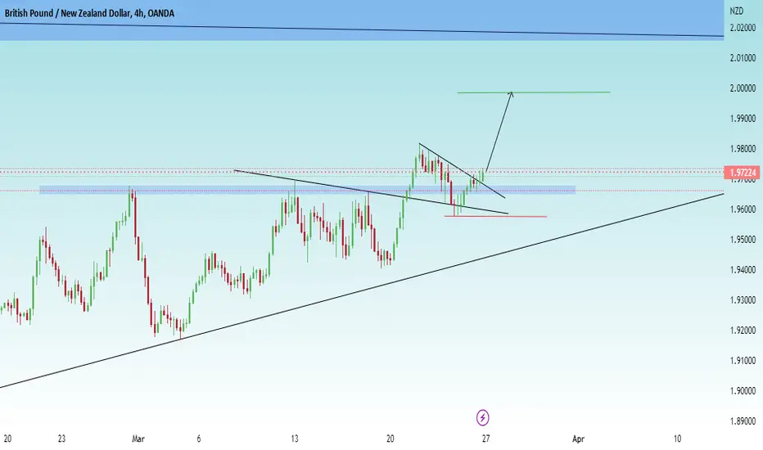The image size is (763, 450).
Task: Click the NZD currency label
Action: [736, 11]
